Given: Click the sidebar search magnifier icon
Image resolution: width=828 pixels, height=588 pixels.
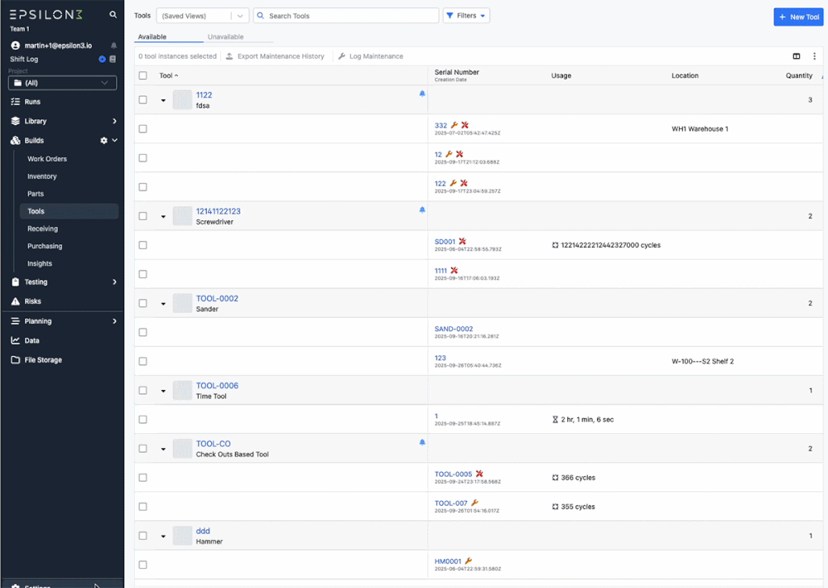Looking at the screenshot, I should pos(113,15).
